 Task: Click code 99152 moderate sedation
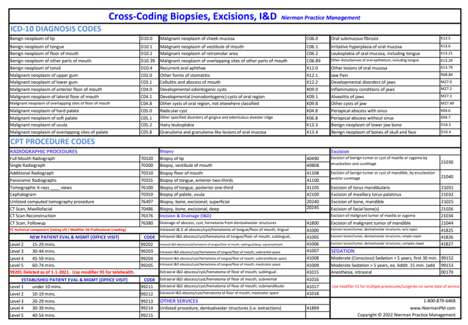447,258
